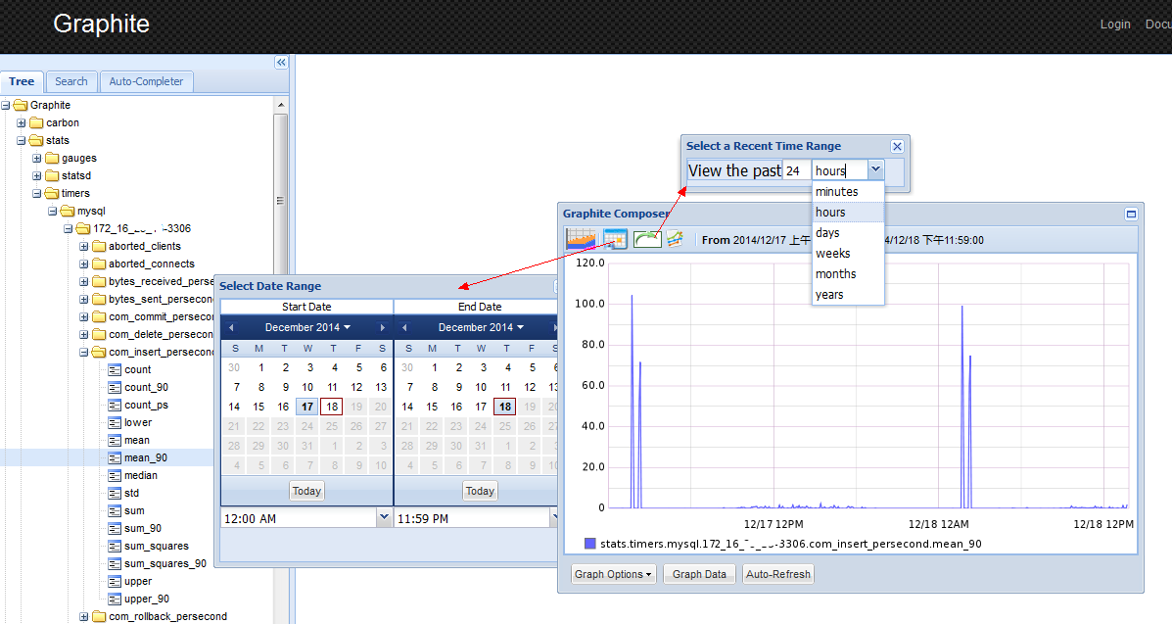1172x624 pixels.
Task: Select the sum metric
Action: (134, 510)
